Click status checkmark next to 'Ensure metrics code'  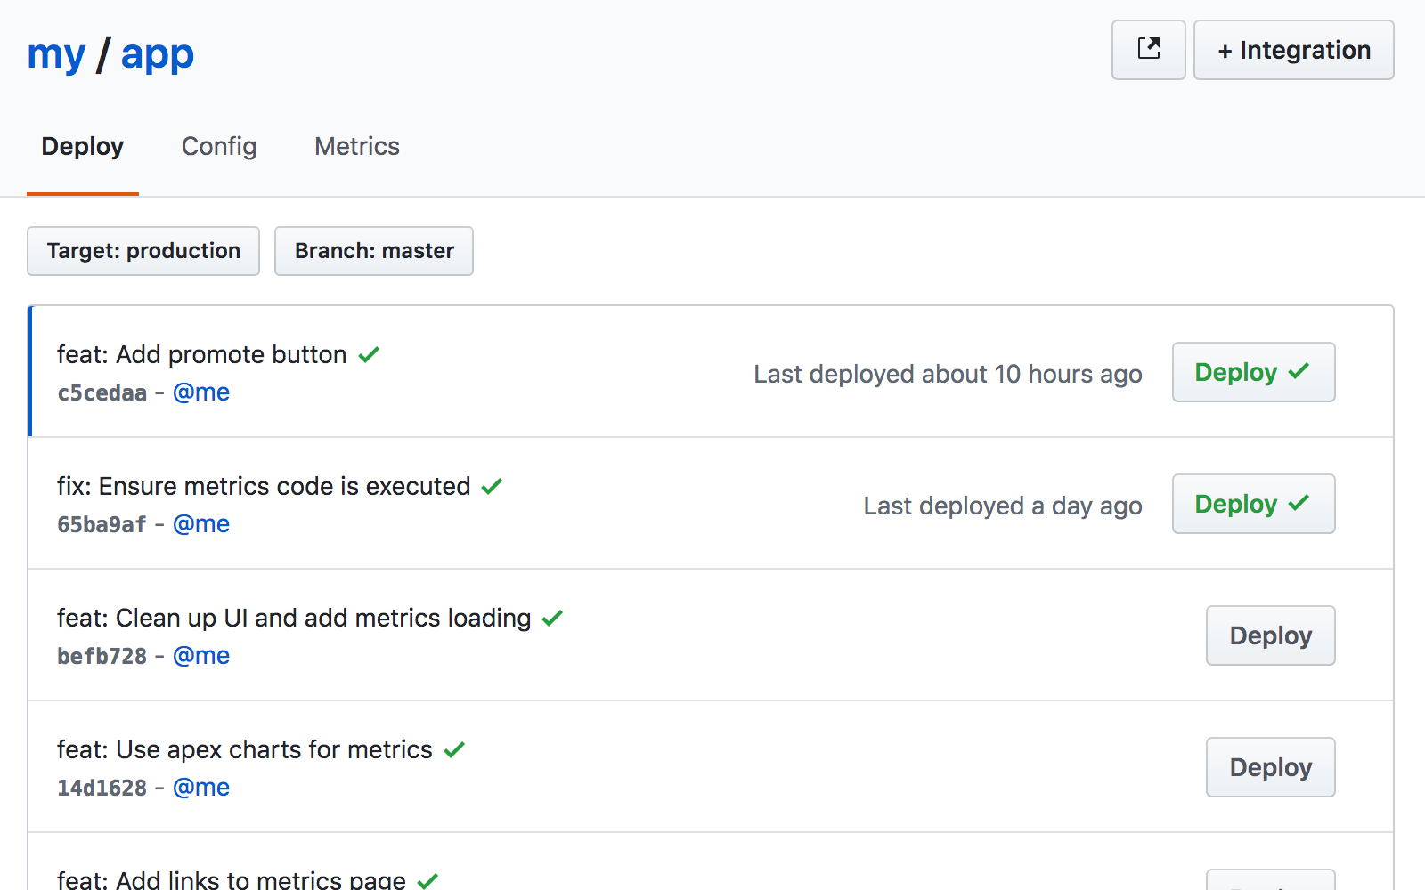[492, 487]
